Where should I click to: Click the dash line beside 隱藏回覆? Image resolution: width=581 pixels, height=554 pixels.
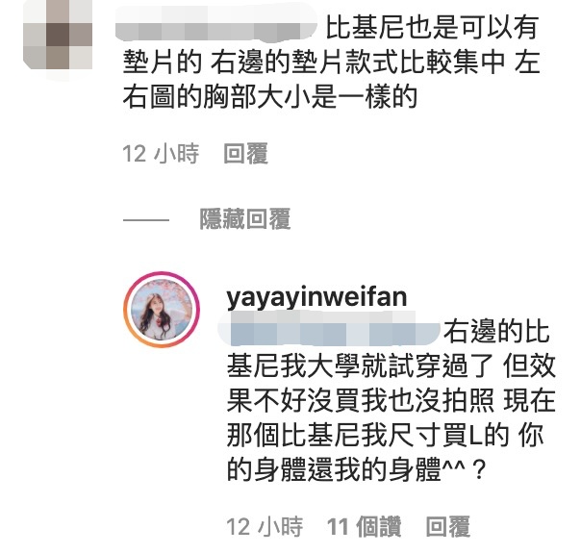coord(146,219)
